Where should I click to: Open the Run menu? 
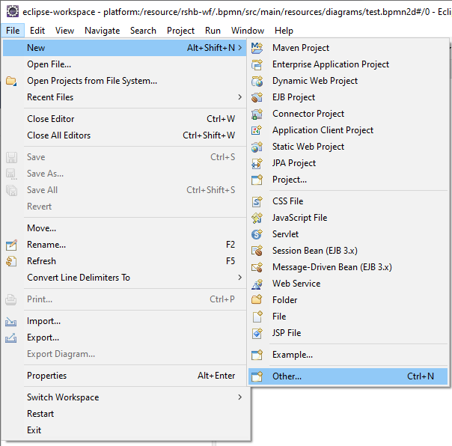pyautogui.click(x=213, y=31)
